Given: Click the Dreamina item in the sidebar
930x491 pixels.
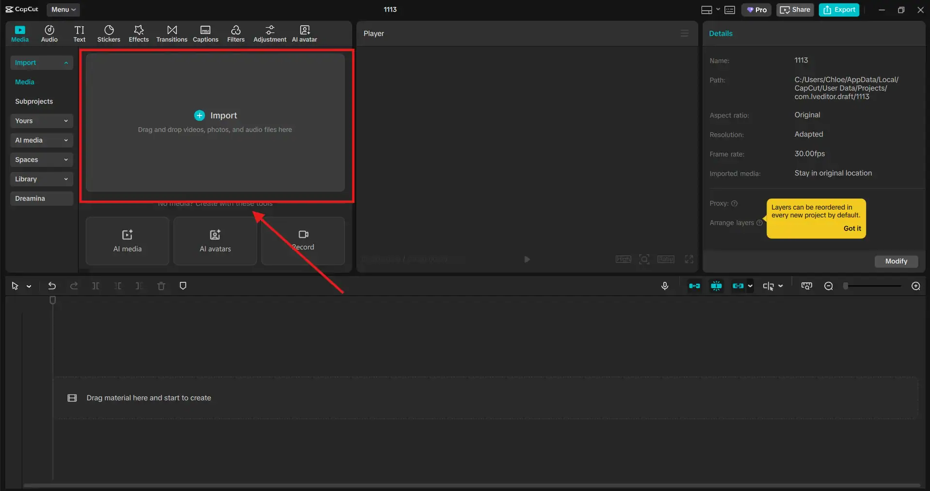Looking at the screenshot, I should [41, 198].
